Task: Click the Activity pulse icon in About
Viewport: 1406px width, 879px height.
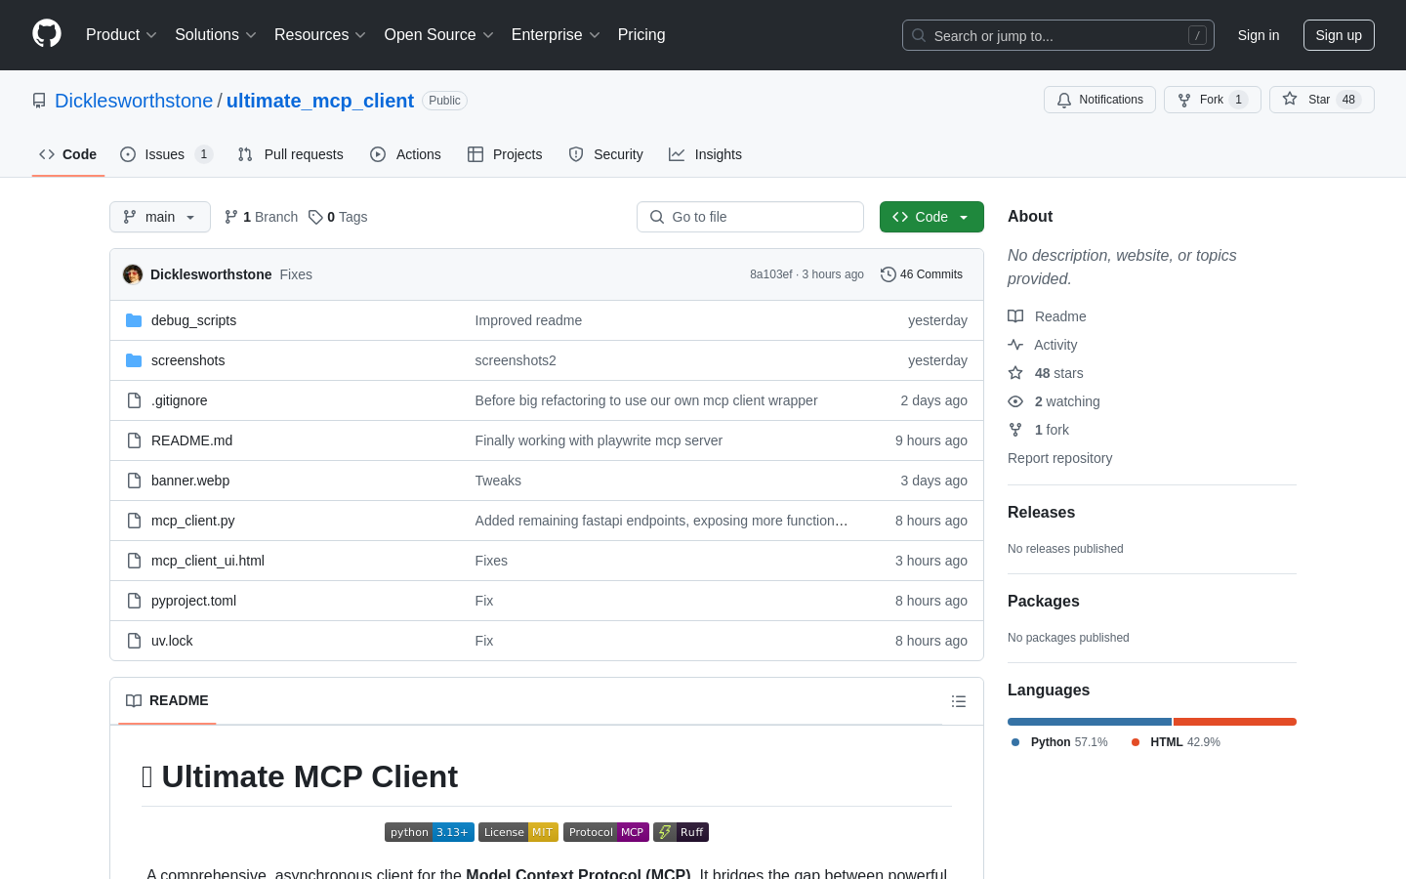Action: pyautogui.click(x=1015, y=345)
